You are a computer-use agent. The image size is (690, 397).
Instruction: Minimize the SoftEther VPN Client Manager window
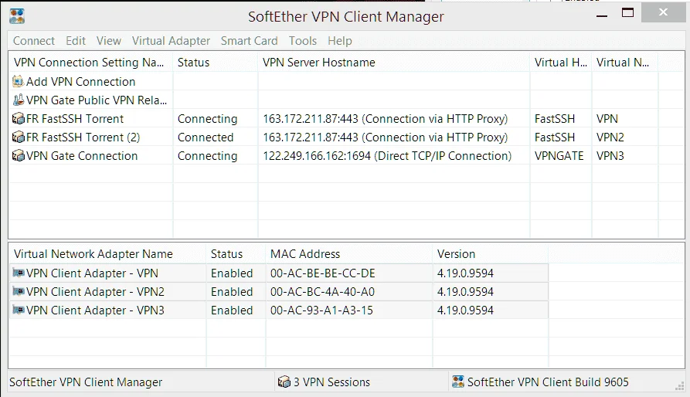tap(602, 15)
